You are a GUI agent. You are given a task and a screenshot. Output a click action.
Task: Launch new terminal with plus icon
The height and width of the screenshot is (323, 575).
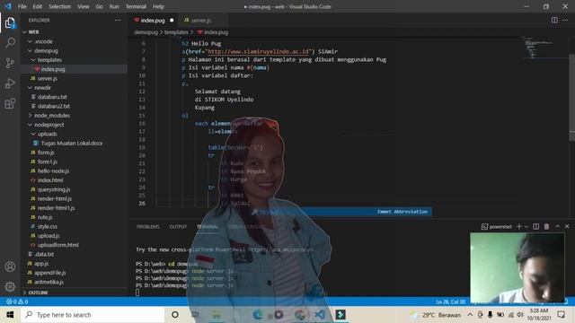pos(519,227)
